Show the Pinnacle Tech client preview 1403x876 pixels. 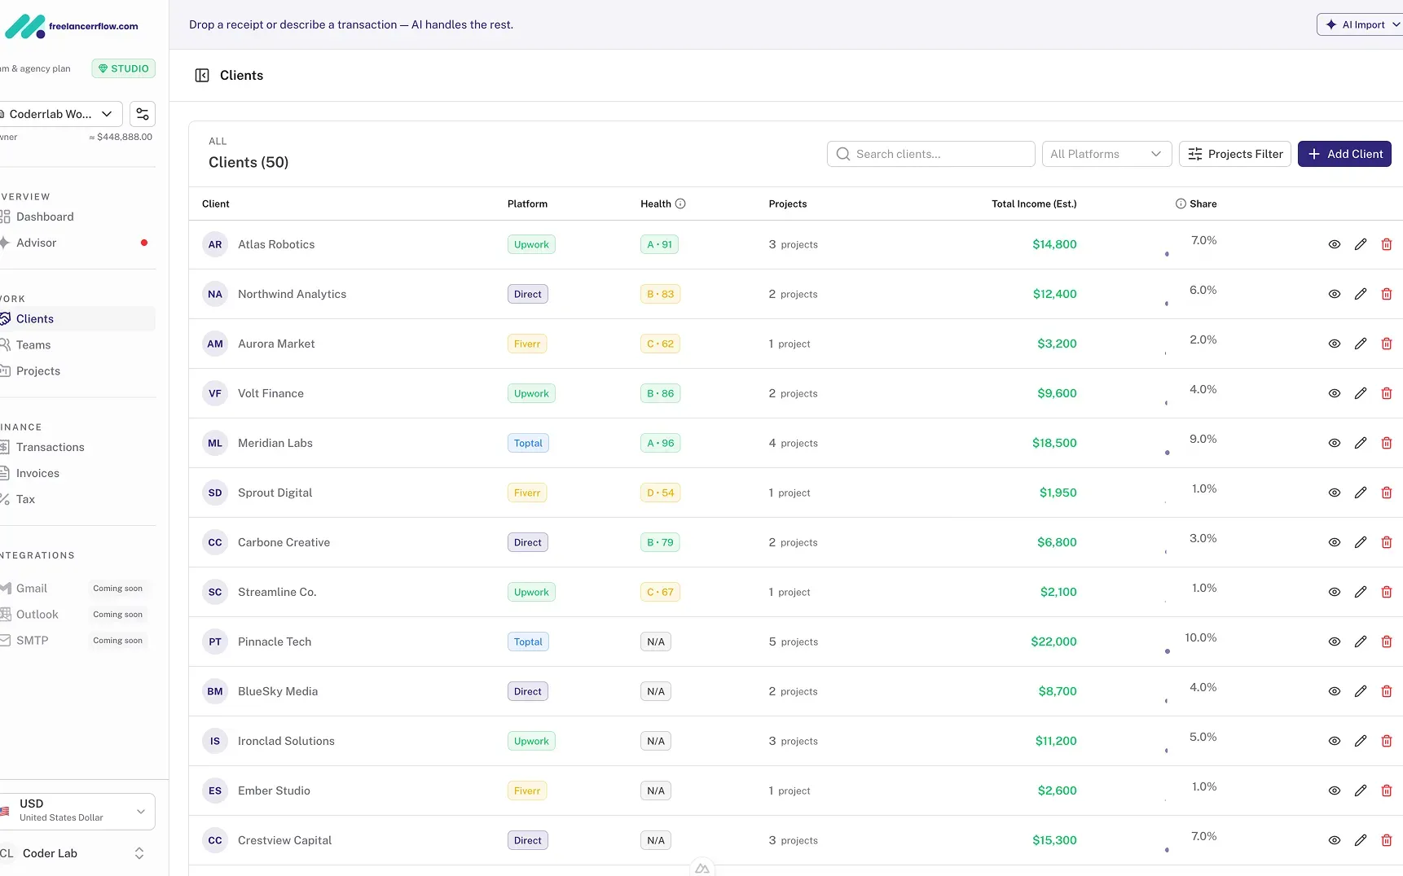pyautogui.click(x=1334, y=642)
